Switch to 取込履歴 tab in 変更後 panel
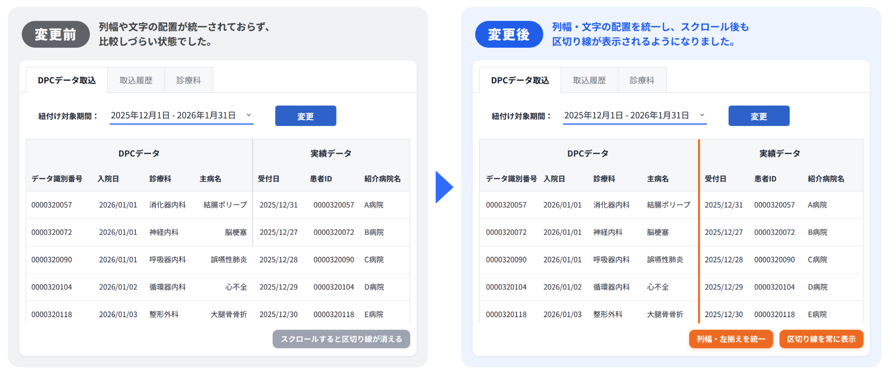 click(x=589, y=80)
